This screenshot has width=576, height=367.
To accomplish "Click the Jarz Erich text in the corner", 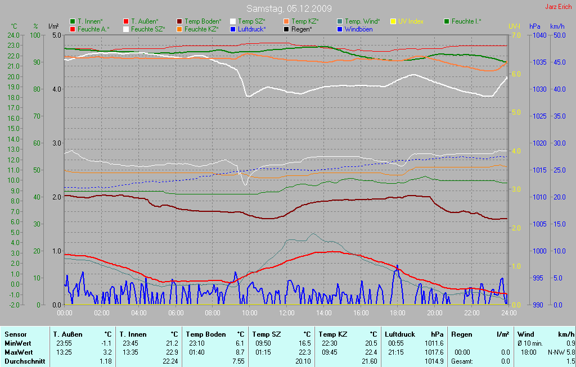I will [559, 7].
